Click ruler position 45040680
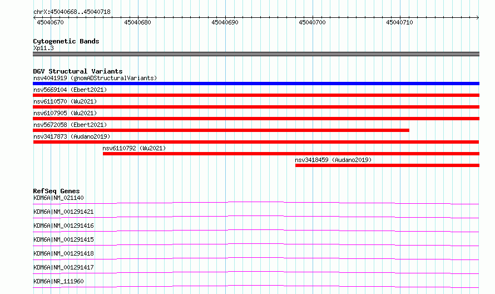Image resolution: width=495 pixels, height=294 pixels. [x=137, y=22]
